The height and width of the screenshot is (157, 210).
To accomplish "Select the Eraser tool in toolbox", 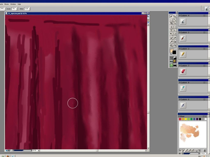I will coord(175,38).
